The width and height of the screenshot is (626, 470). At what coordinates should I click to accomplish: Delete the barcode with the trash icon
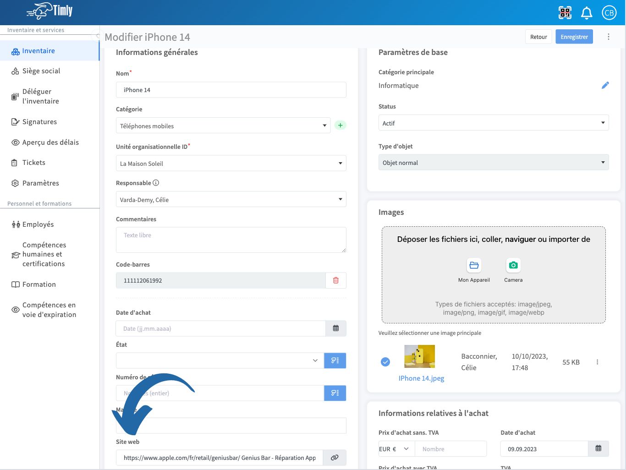click(335, 280)
